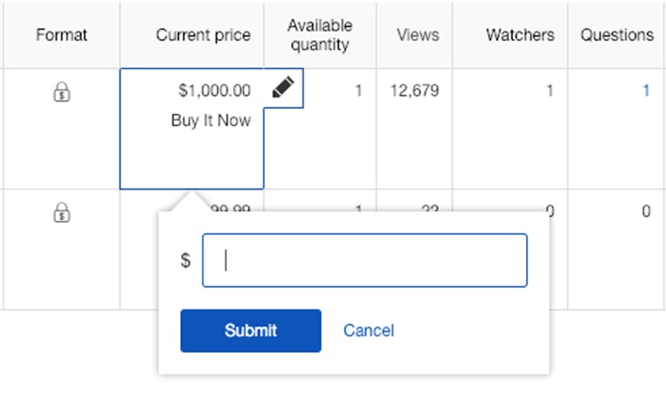Cancel the price edit popup
Image resolution: width=666 pixels, height=400 pixels.
(369, 330)
